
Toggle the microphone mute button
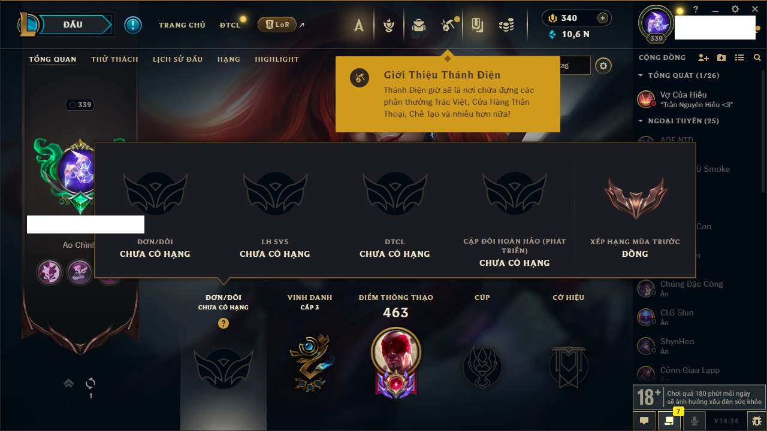(x=694, y=421)
